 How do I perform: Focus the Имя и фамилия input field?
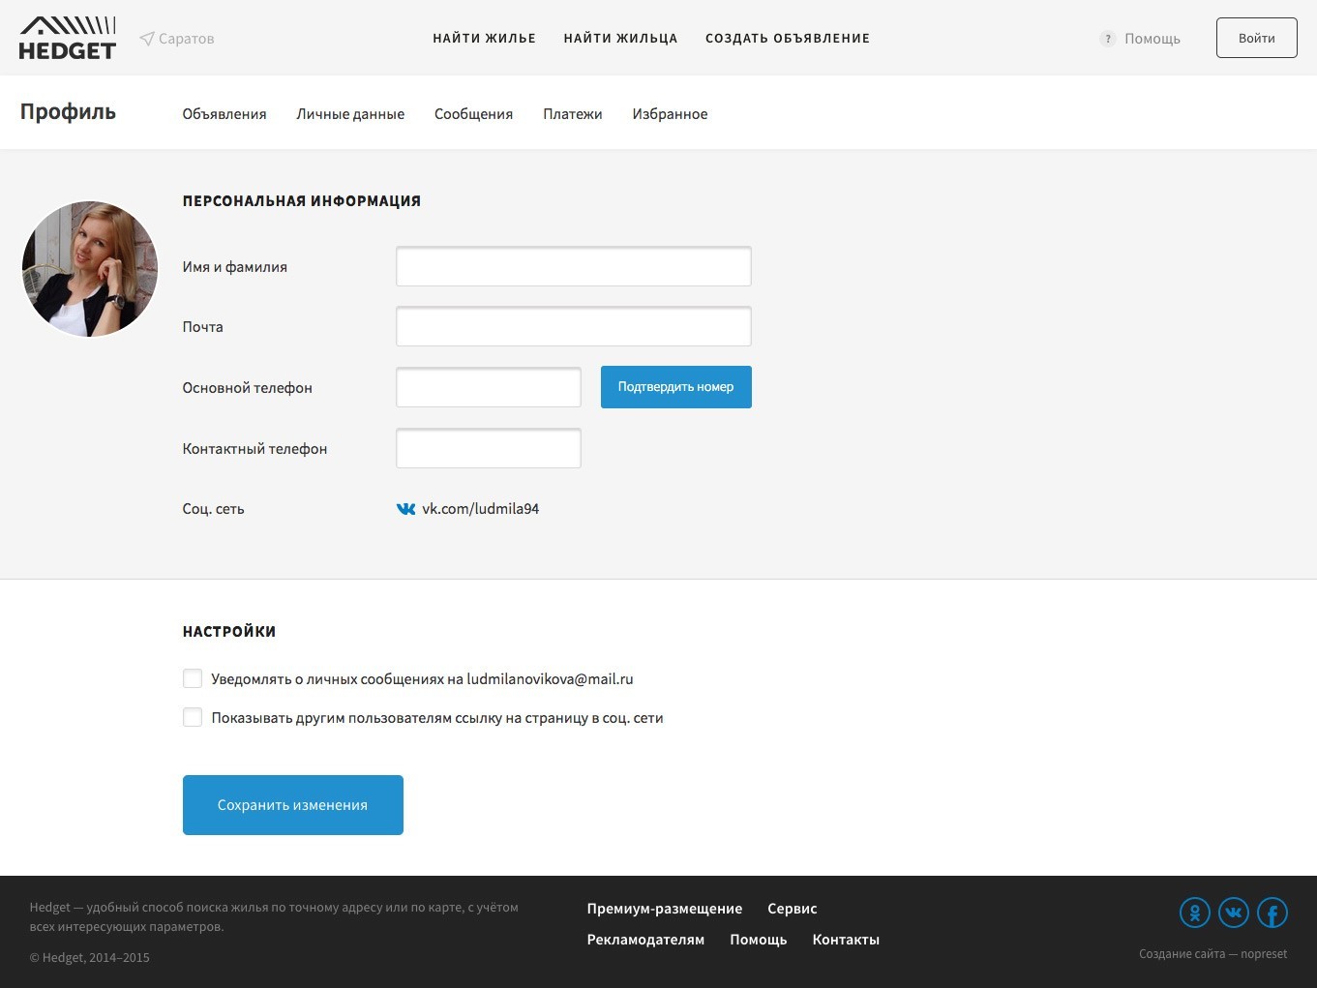(x=574, y=267)
